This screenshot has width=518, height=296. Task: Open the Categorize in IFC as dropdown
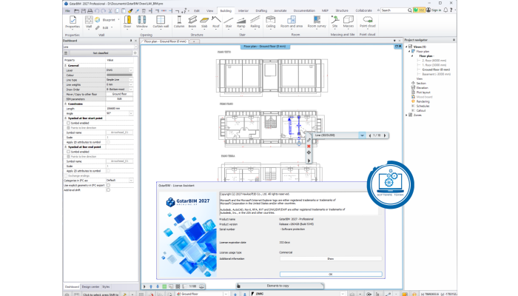[131, 181]
